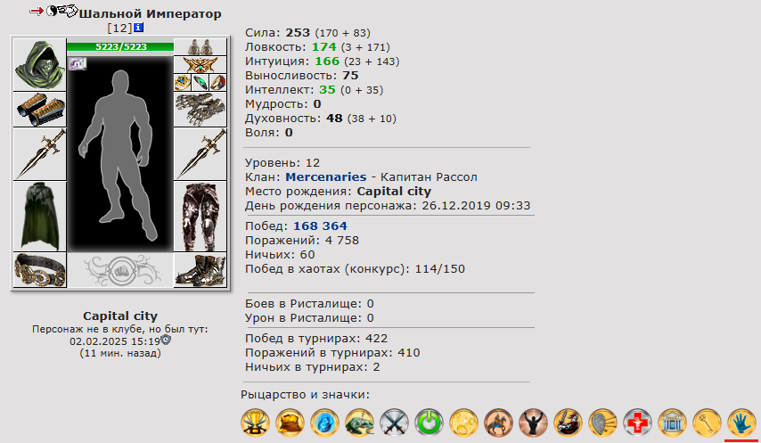The image size is (761, 443).
Task: Click the clock icon beside last-seen time
Action: (166, 340)
